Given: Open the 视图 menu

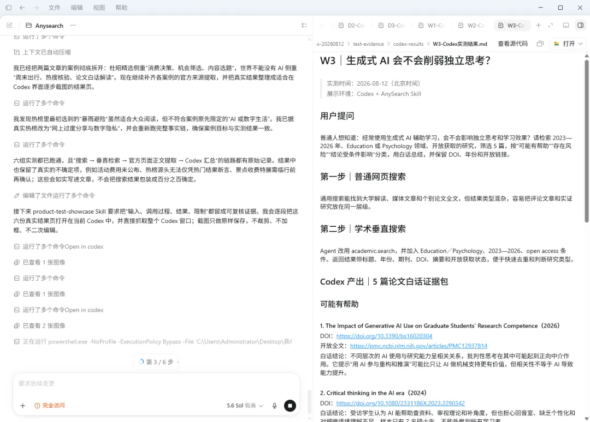Looking at the screenshot, I should click(99, 8).
